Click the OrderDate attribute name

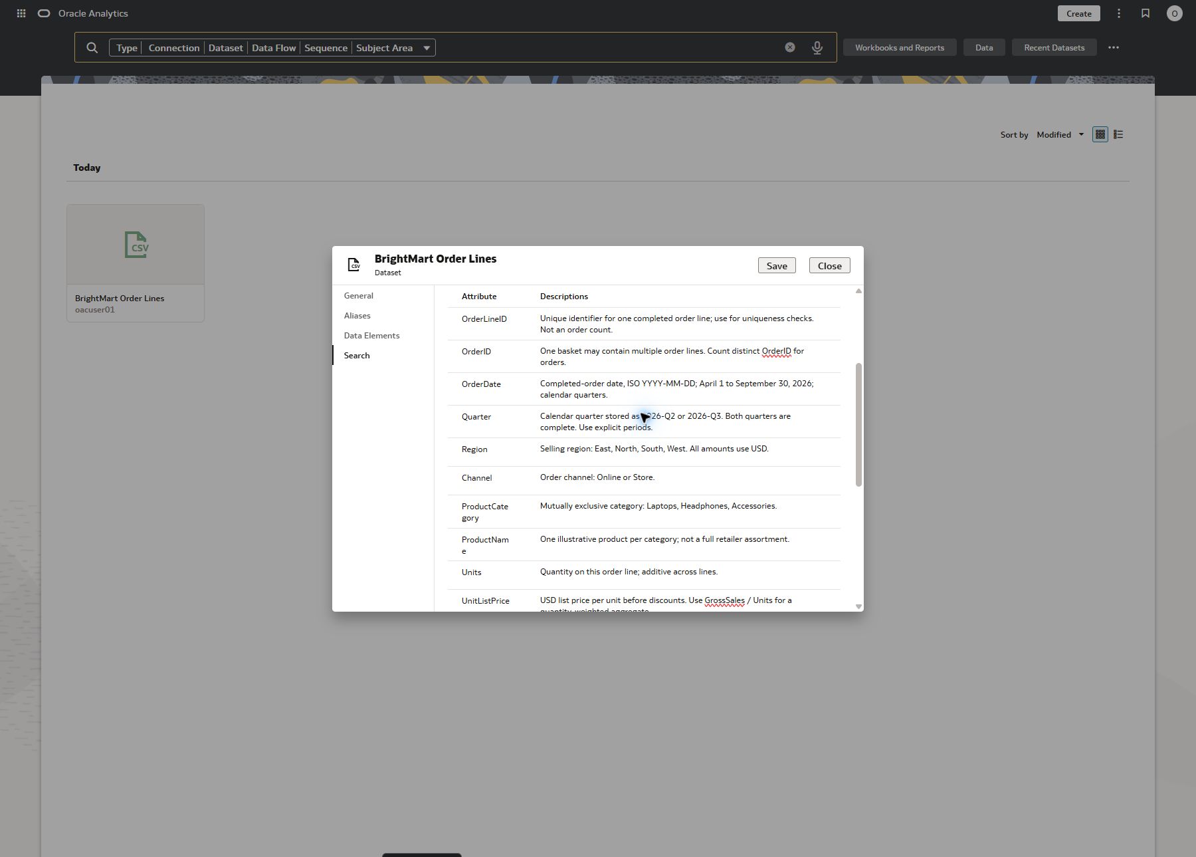[x=481, y=384]
